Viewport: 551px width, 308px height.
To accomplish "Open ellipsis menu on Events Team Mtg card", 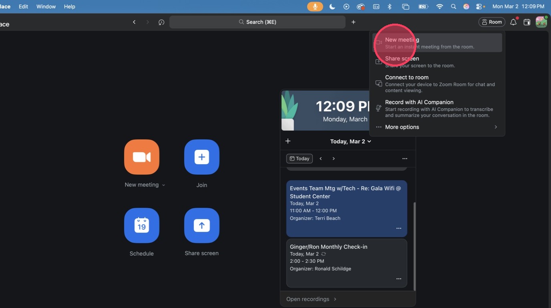I will (x=399, y=228).
